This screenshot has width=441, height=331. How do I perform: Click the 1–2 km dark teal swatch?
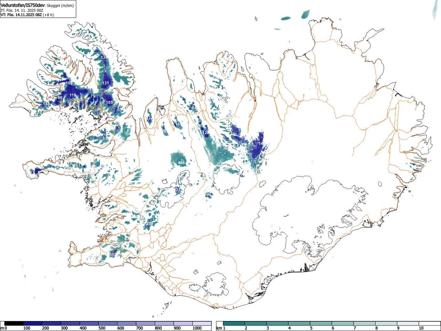click(234, 323)
